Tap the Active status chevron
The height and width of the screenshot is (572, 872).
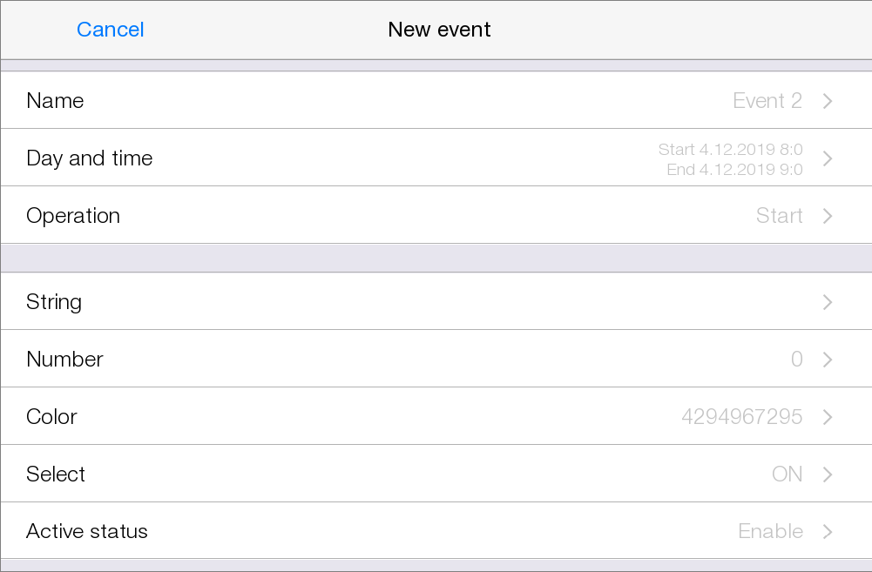coord(828,532)
